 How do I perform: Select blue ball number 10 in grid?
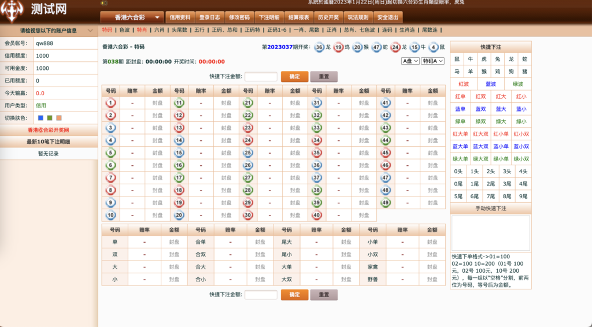pos(111,215)
